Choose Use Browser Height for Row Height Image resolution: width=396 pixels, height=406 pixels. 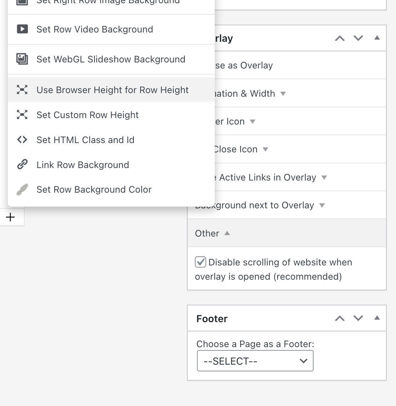(x=112, y=90)
